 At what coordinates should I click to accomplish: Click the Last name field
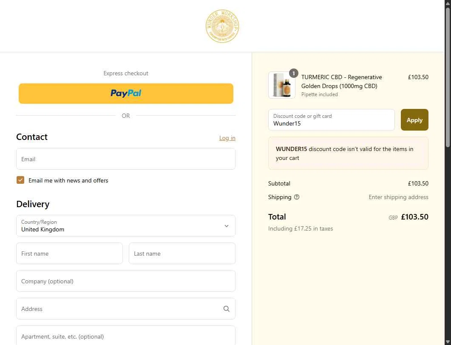coord(182,253)
